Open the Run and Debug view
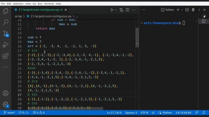This screenshot has width=209, height=117. tap(6, 45)
